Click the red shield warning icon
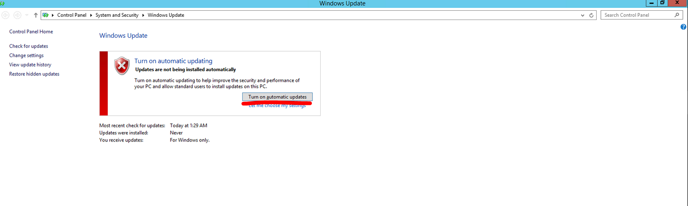 point(122,66)
